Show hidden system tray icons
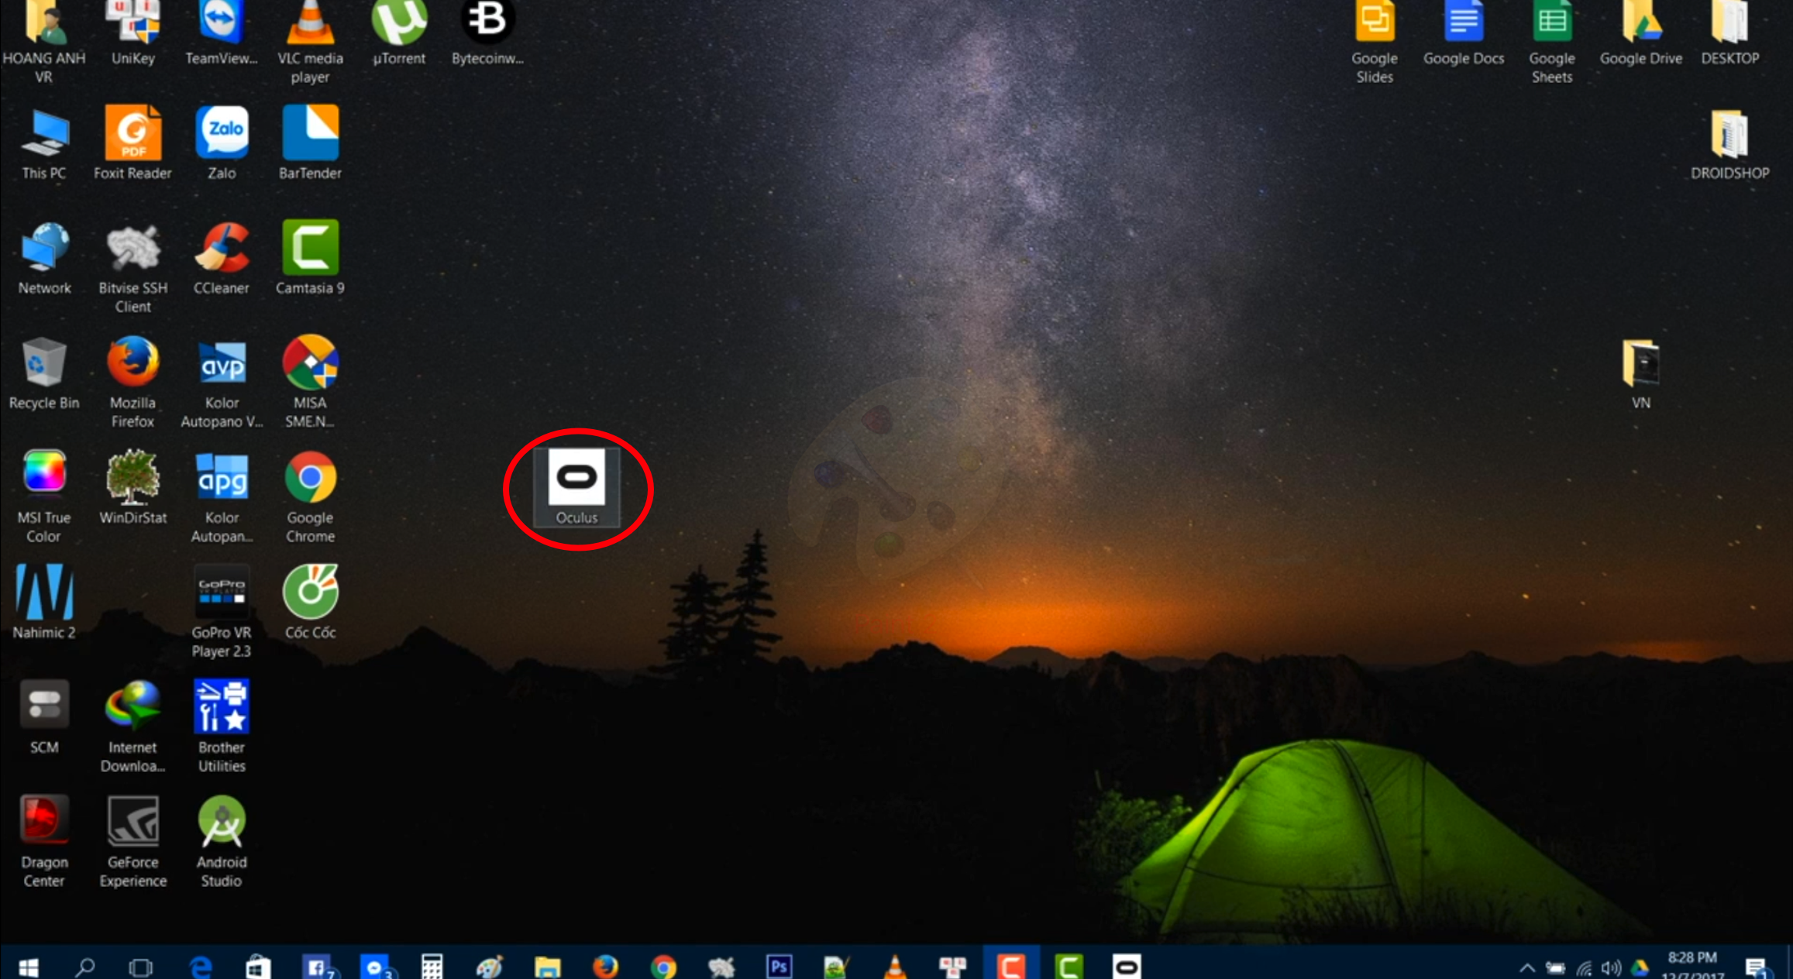 pos(1526,967)
